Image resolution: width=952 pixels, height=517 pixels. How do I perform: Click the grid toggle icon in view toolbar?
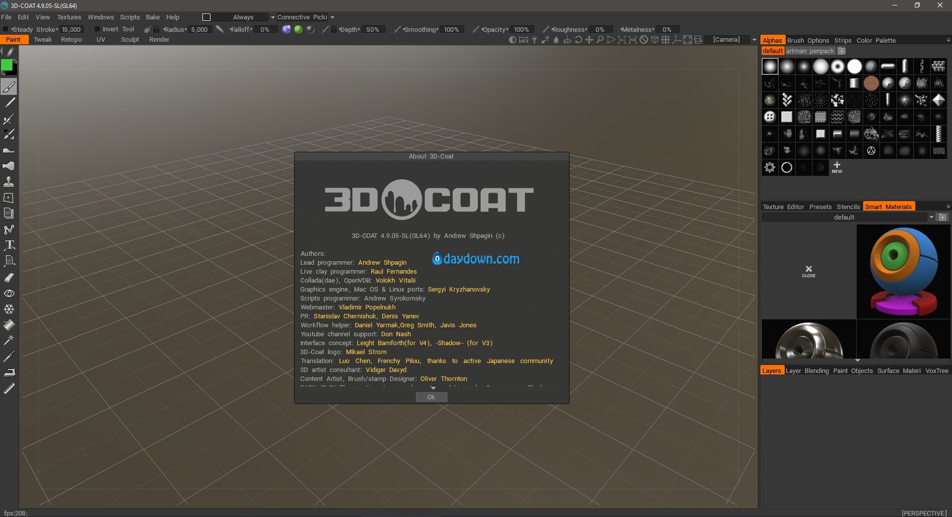pyautogui.click(x=666, y=40)
